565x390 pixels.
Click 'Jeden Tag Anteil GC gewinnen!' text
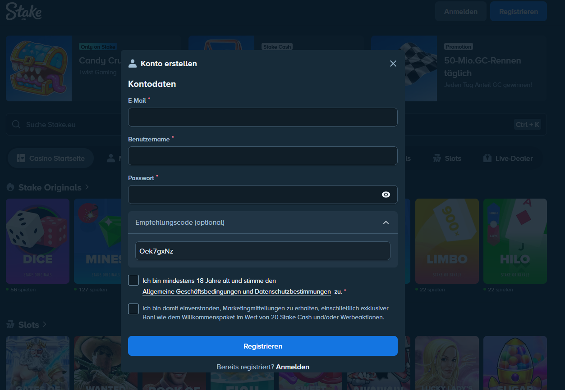(488, 85)
